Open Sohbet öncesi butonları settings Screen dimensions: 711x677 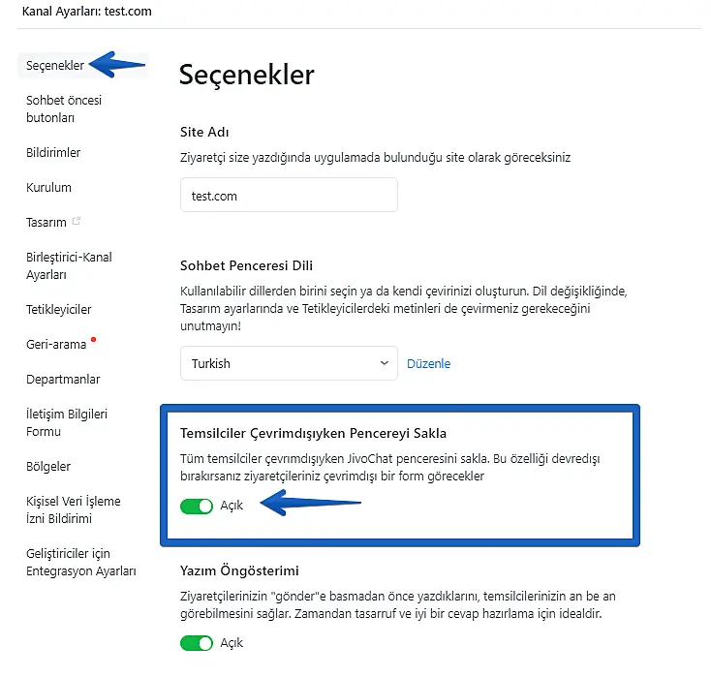[x=64, y=108]
